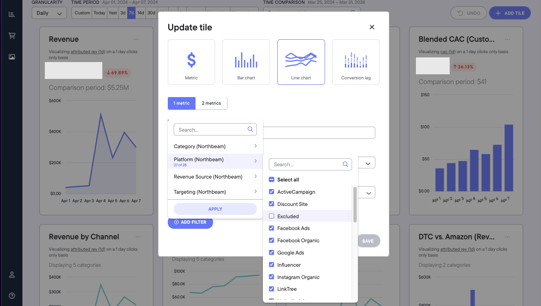The image size is (541, 306).
Task: Open Revenue by Channel tile options menu
Action: [138, 237]
